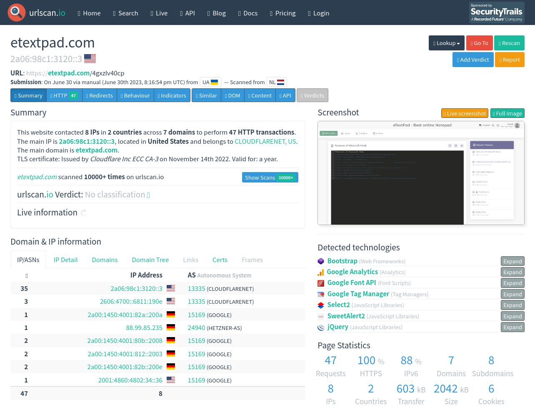
Task: Open the Content tab
Action: pyautogui.click(x=260, y=95)
